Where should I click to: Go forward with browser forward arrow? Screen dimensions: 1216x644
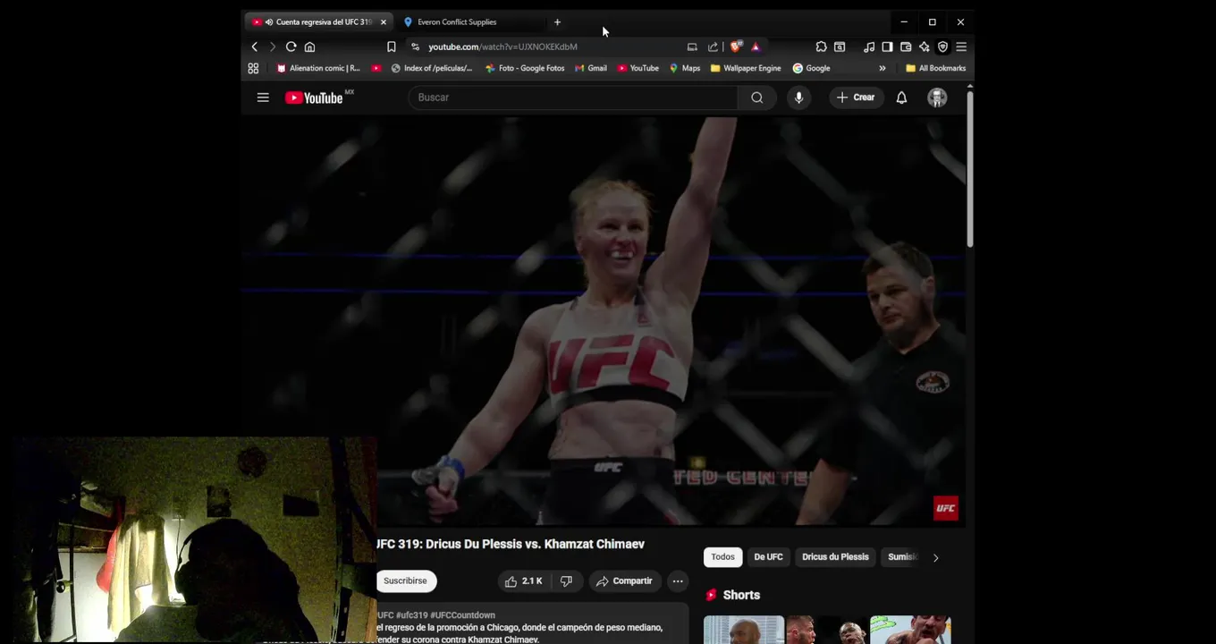point(273,47)
